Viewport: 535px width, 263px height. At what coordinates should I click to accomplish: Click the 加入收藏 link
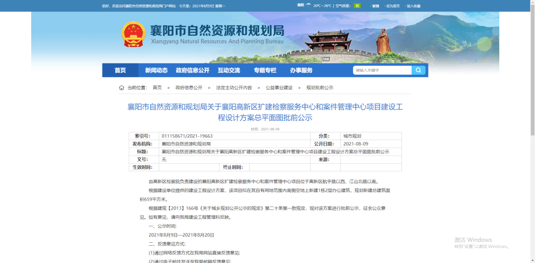413,6
